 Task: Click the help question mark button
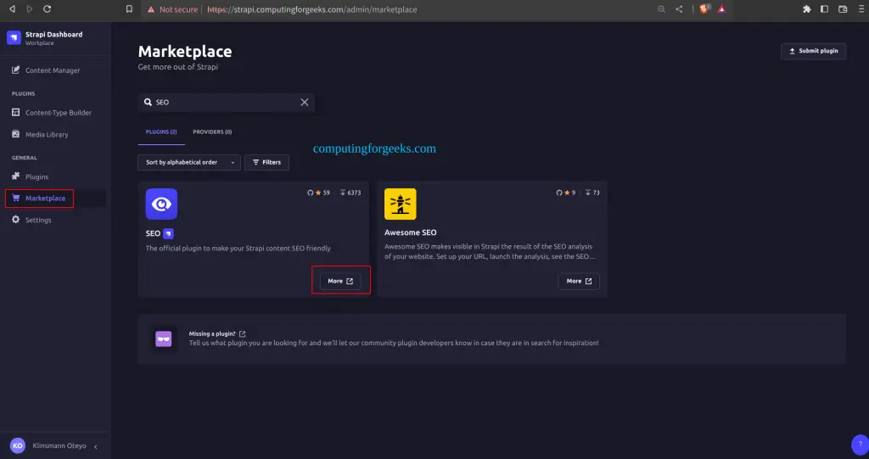point(861,445)
